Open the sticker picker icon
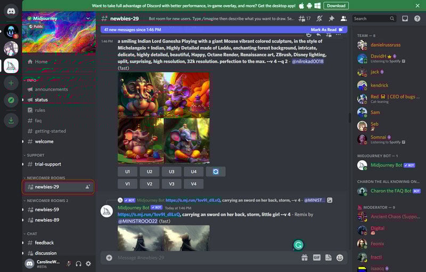The height and width of the screenshot is (272, 426). point(328,258)
